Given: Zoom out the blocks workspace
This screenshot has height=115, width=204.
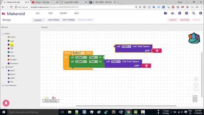Looking at the screenshot, I should click(x=196, y=89).
